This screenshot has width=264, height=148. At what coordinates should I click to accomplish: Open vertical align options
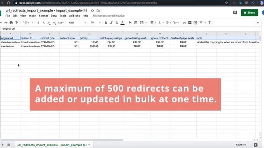161,23
